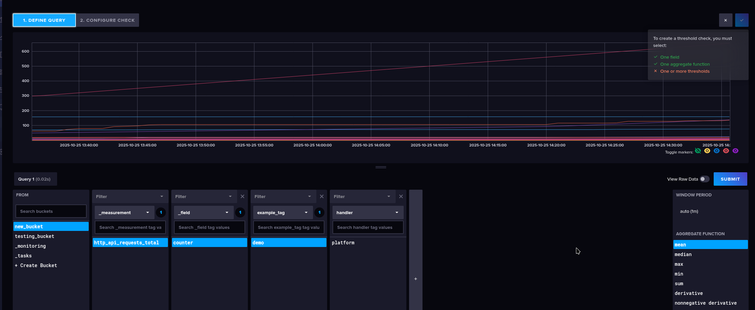Remove the handler filter with its X icon

(x=401, y=196)
